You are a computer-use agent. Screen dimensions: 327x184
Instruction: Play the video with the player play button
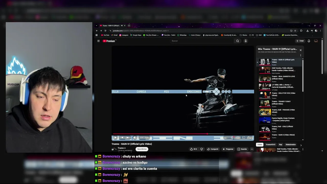click(115, 137)
